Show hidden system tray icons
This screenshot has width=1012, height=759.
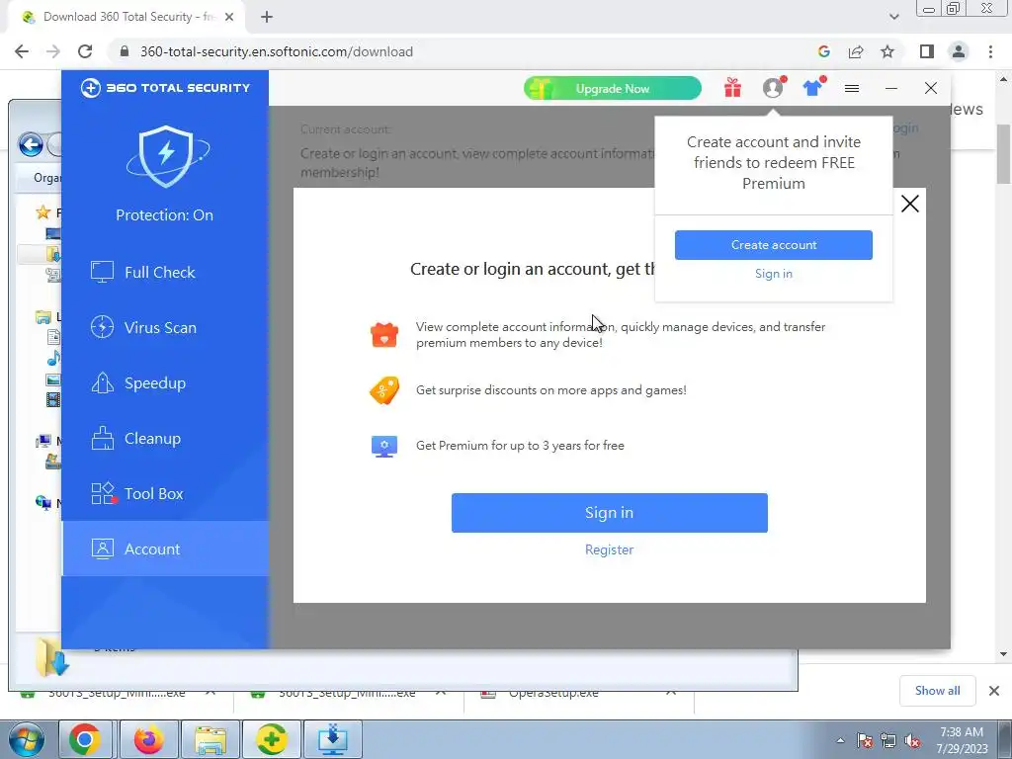pyautogui.click(x=840, y=740)
